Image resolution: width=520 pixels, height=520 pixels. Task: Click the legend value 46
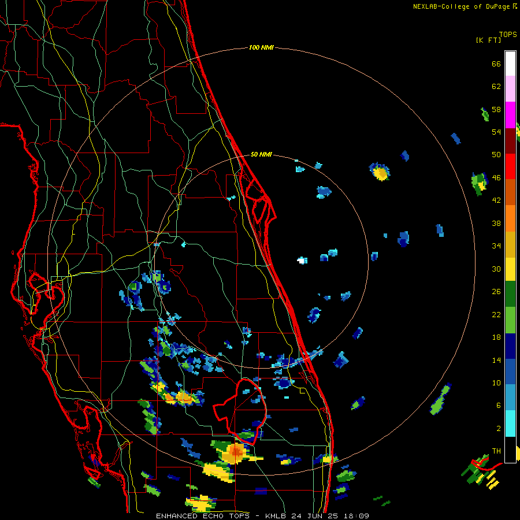[496, 178]
